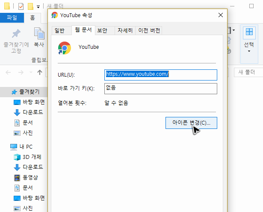Open the quick access toolbar customize dropdown
The height and width of the screenshot is (212, 263).
coord(38,7)
